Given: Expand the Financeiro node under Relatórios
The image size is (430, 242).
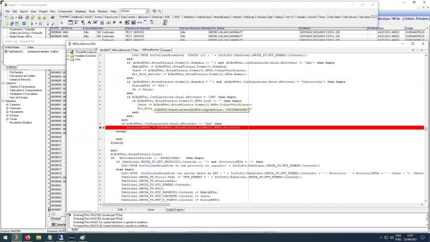Looking at the screenshot, I should coord(7,108).
